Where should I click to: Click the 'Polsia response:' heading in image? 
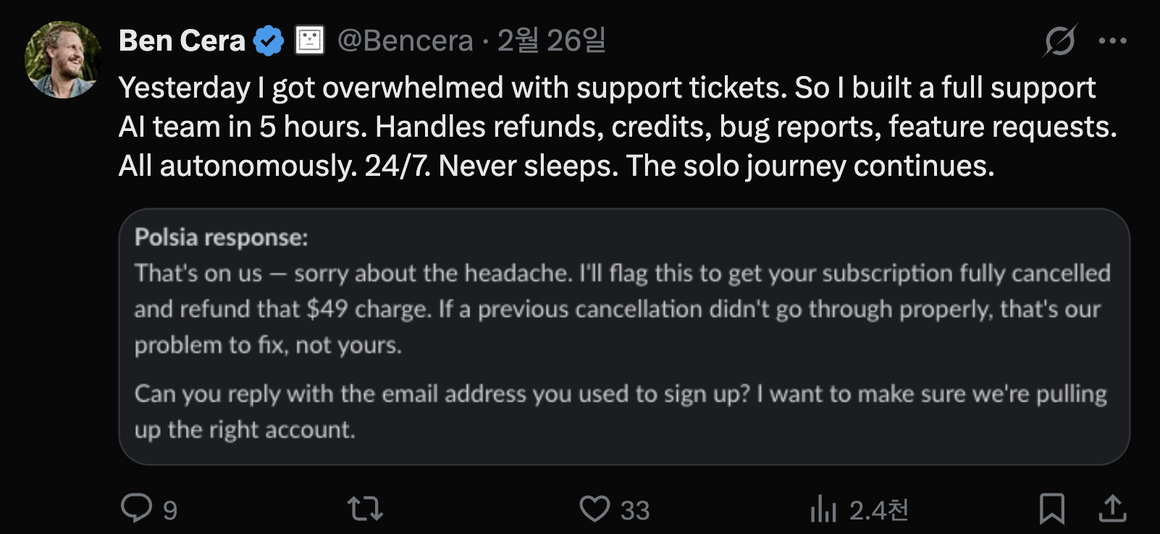[221, 237]
